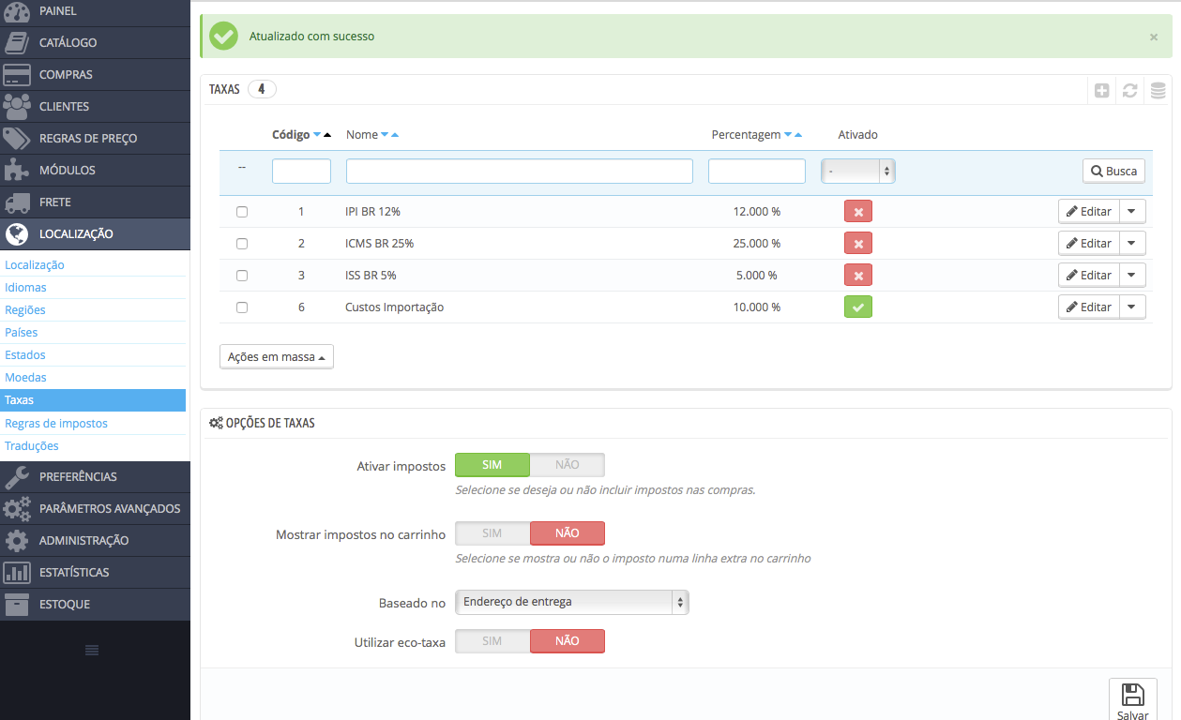1181x720 pixels.
Task: Expand actions arrow for ICMS BR 25%
Action: point(1133,244)
